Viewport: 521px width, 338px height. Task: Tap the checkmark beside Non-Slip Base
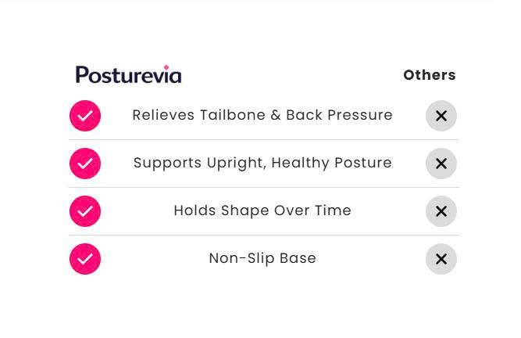[x=85, y=259]
